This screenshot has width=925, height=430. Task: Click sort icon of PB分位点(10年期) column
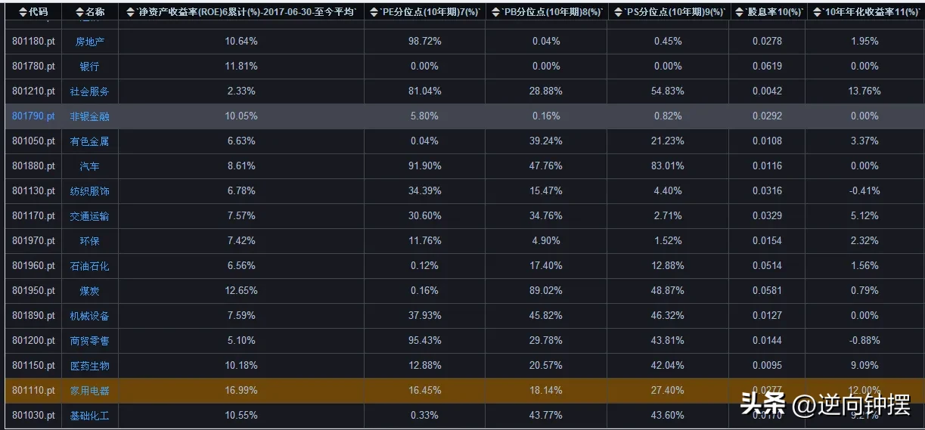click(x=496, y=12)
